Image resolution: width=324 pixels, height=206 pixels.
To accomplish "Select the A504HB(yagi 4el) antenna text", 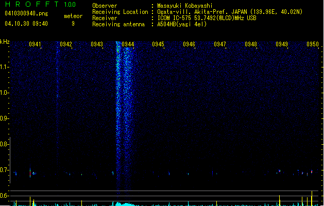I will point(182,24).
